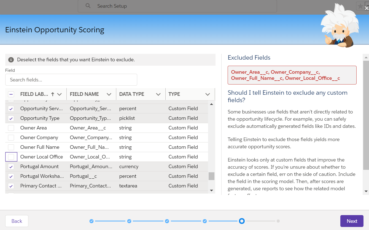Screen dimensions: 369x230
Task: Click the TYPE column header text
Action: (174, 94)
